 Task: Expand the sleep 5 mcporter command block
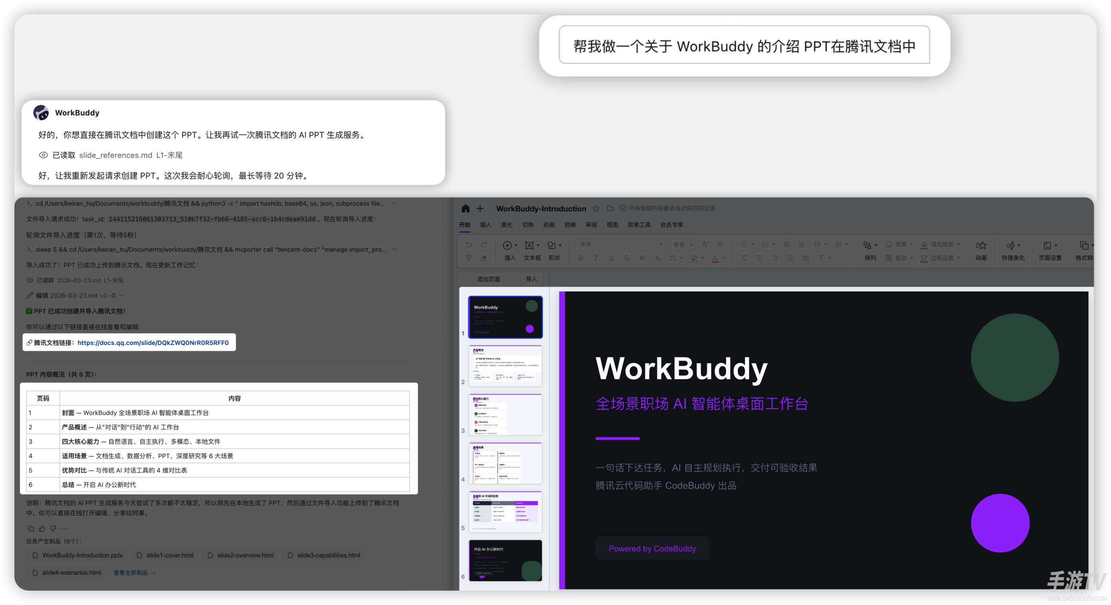[x=394, y=250]
